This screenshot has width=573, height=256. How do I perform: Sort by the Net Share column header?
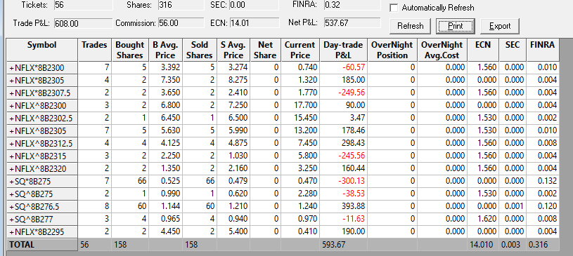265,50
